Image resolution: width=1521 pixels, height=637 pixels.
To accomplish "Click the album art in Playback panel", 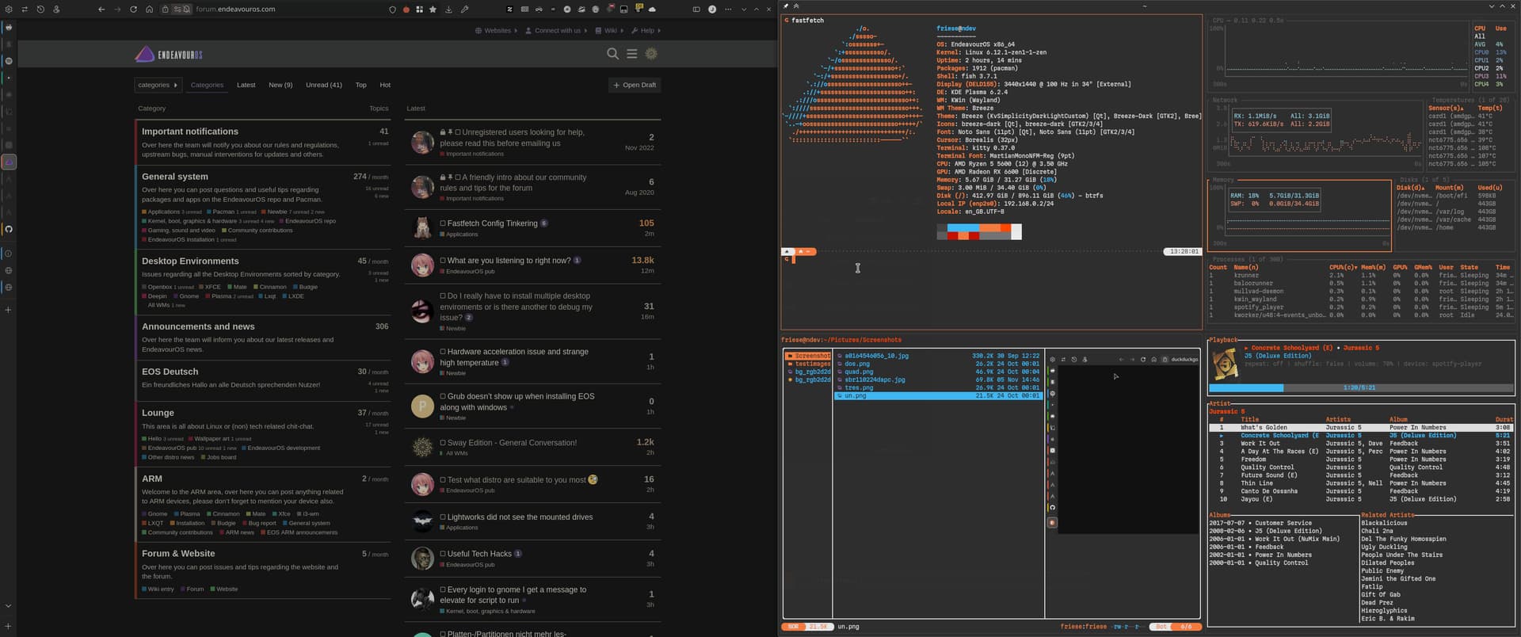I will point(1225,364).
